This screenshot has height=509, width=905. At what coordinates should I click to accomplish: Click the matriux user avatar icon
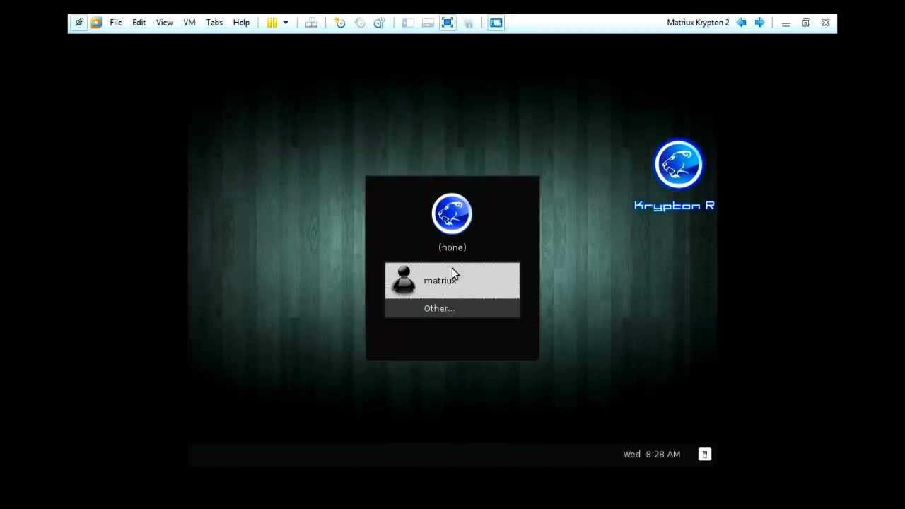click(x=404, y=280)
